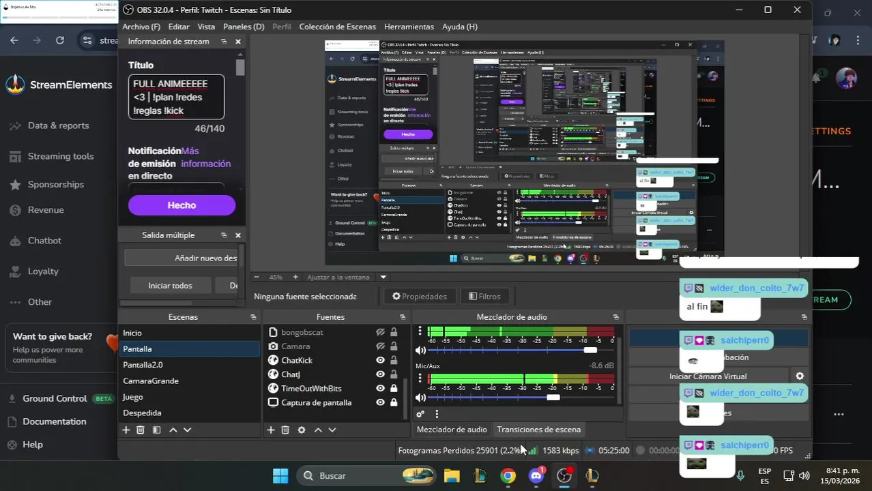Click the purple Hecho button

181,205
